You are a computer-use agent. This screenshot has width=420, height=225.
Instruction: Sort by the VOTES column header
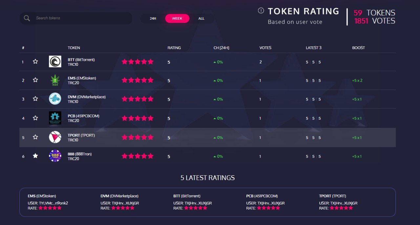pos(265,48)
